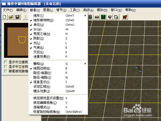161x121 pixels.
Task: Click the yellow camera frame on minimap
Action: 22,40
